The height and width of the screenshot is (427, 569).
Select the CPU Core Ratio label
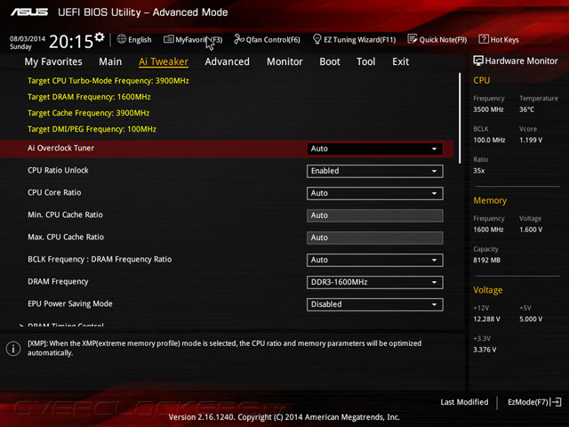(x=54, y=192)
